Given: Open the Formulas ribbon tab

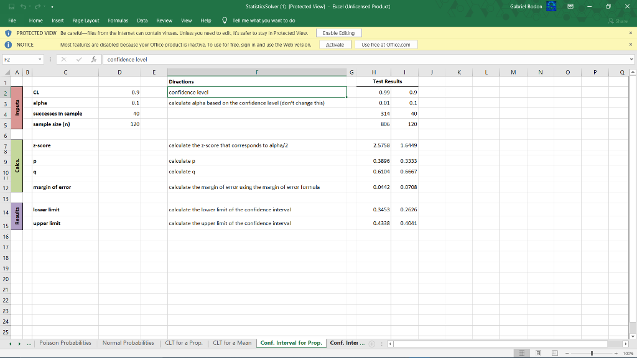Looking at the screenshot, I should [x=118, y=21].
